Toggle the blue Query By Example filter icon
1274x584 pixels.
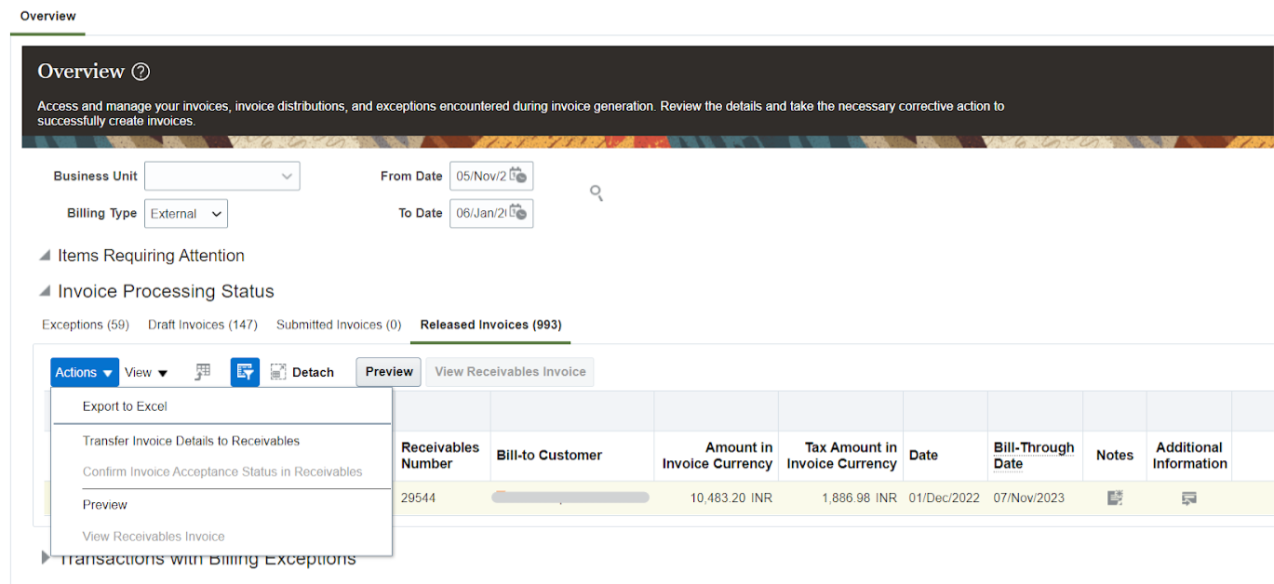[245, 371]
